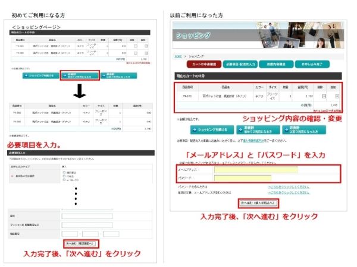Viewport: 357px width, 267px height.
Task: Select second payment method radio button
Action: click(64, 177)
